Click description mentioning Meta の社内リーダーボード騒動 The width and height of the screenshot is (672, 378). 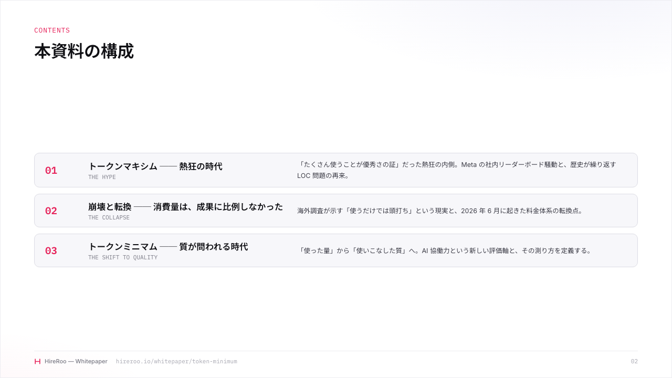coord(457,170)
